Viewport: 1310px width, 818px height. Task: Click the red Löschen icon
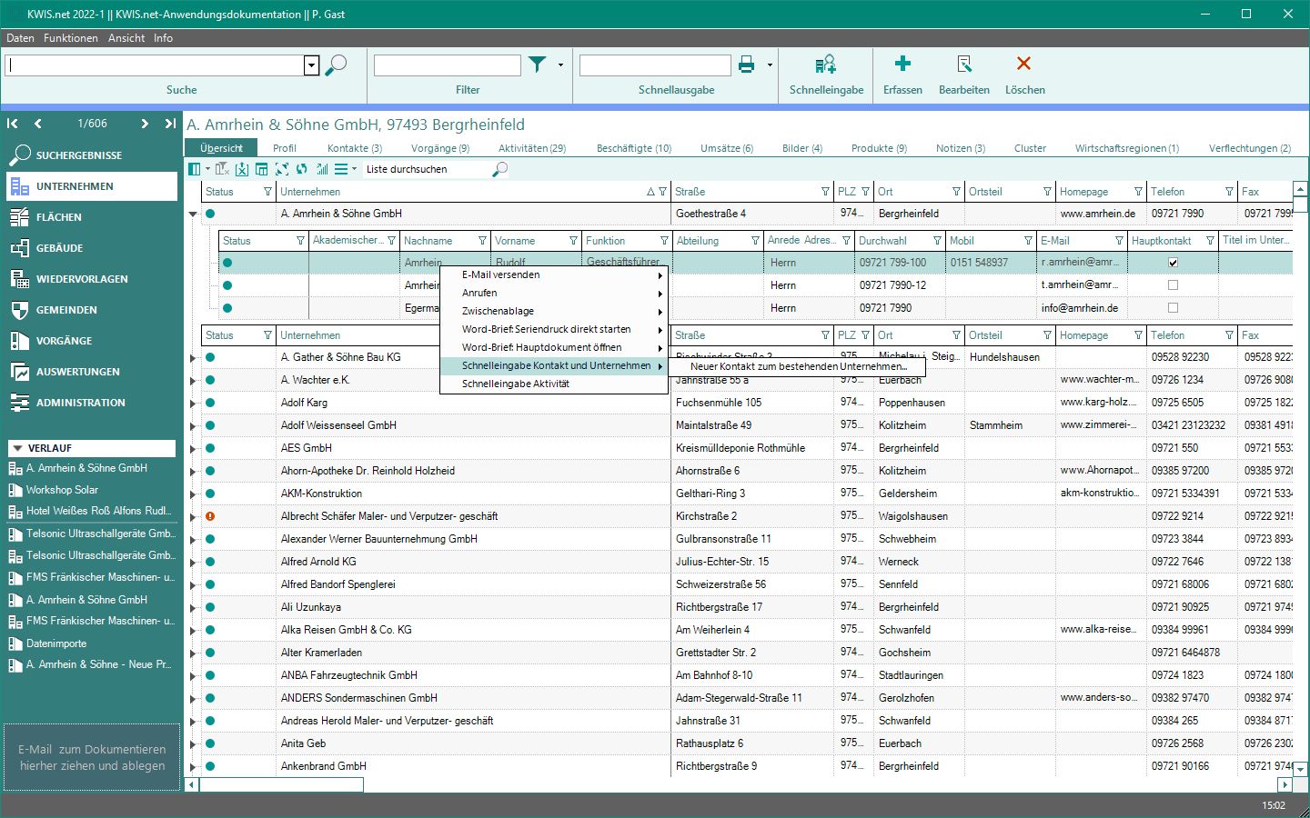(x=1023, y=64)
